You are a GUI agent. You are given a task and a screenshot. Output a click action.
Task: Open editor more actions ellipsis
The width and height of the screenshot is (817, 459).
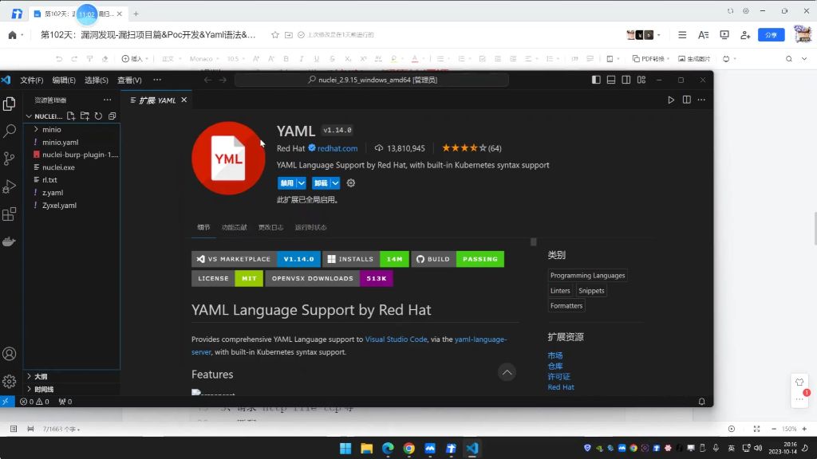coord(701,100)
